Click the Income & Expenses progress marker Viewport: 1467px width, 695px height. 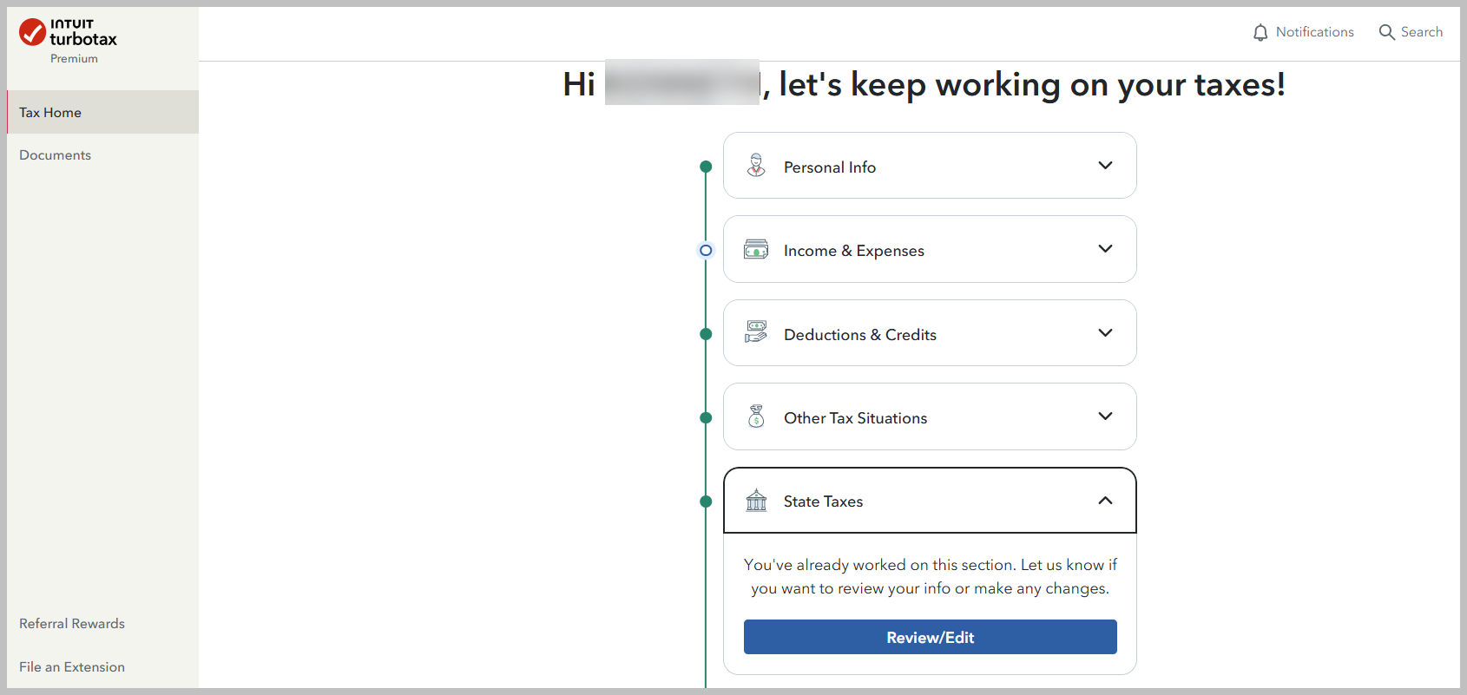point(706,251)
